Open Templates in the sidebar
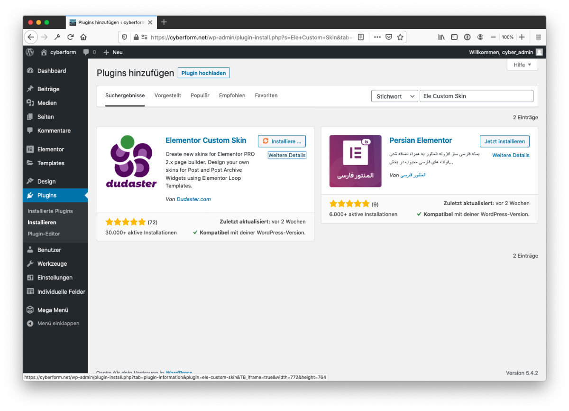The image size is (569, 411). pyautogui.click(x=55, y=163)
